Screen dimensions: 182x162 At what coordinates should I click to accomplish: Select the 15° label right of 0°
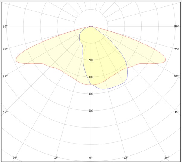point(126,158)
